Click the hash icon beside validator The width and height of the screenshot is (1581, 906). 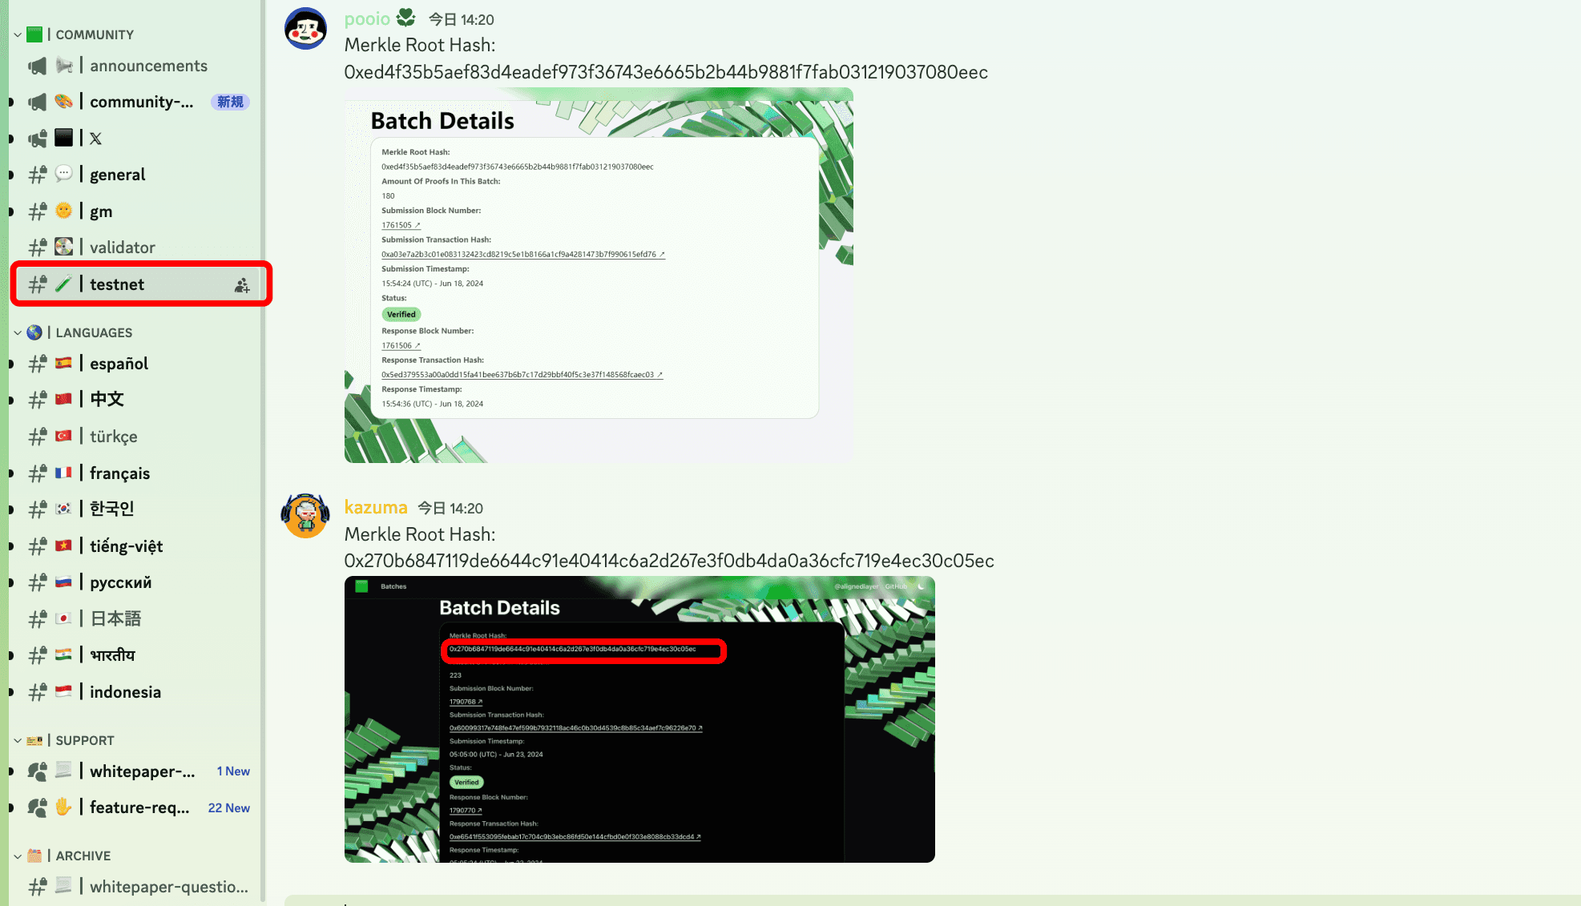point(38,248)
